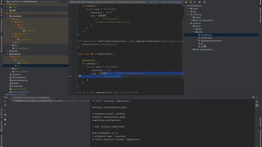Image resolution: width=262 pixels, height=147 pixels.
Task: Expand consumer Run Configurations node
Action: (191, 20)
